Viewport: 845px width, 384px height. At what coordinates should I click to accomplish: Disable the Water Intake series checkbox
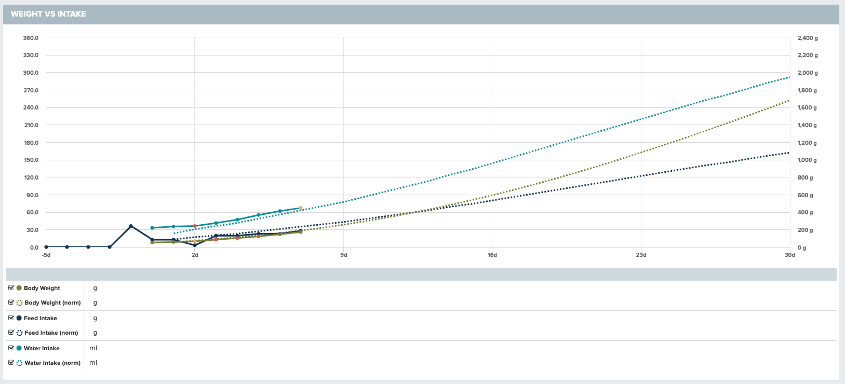pyautogui.click(x=11, y=348)
